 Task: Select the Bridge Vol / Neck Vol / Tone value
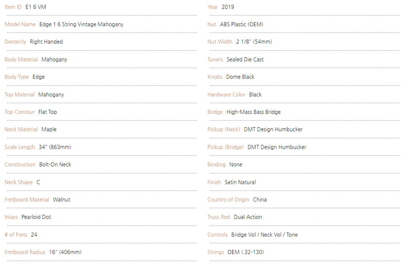click(264, 235)
